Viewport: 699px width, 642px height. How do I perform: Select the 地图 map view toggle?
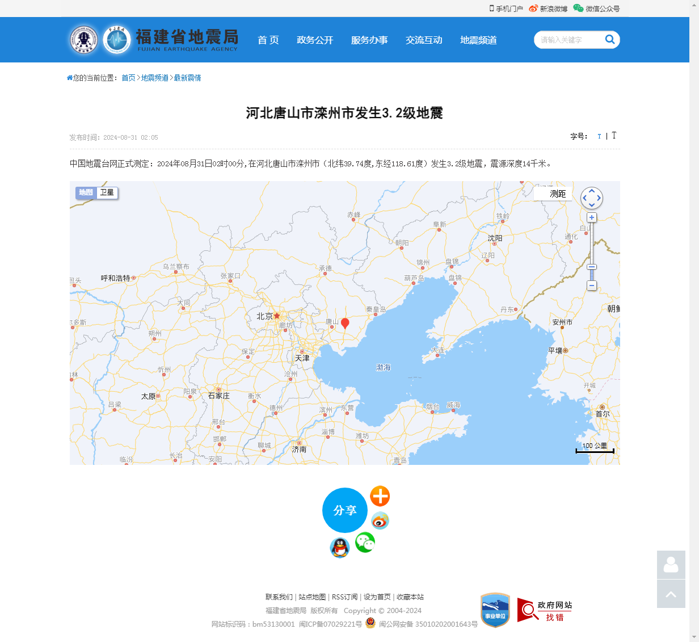[x=86, y=192]
